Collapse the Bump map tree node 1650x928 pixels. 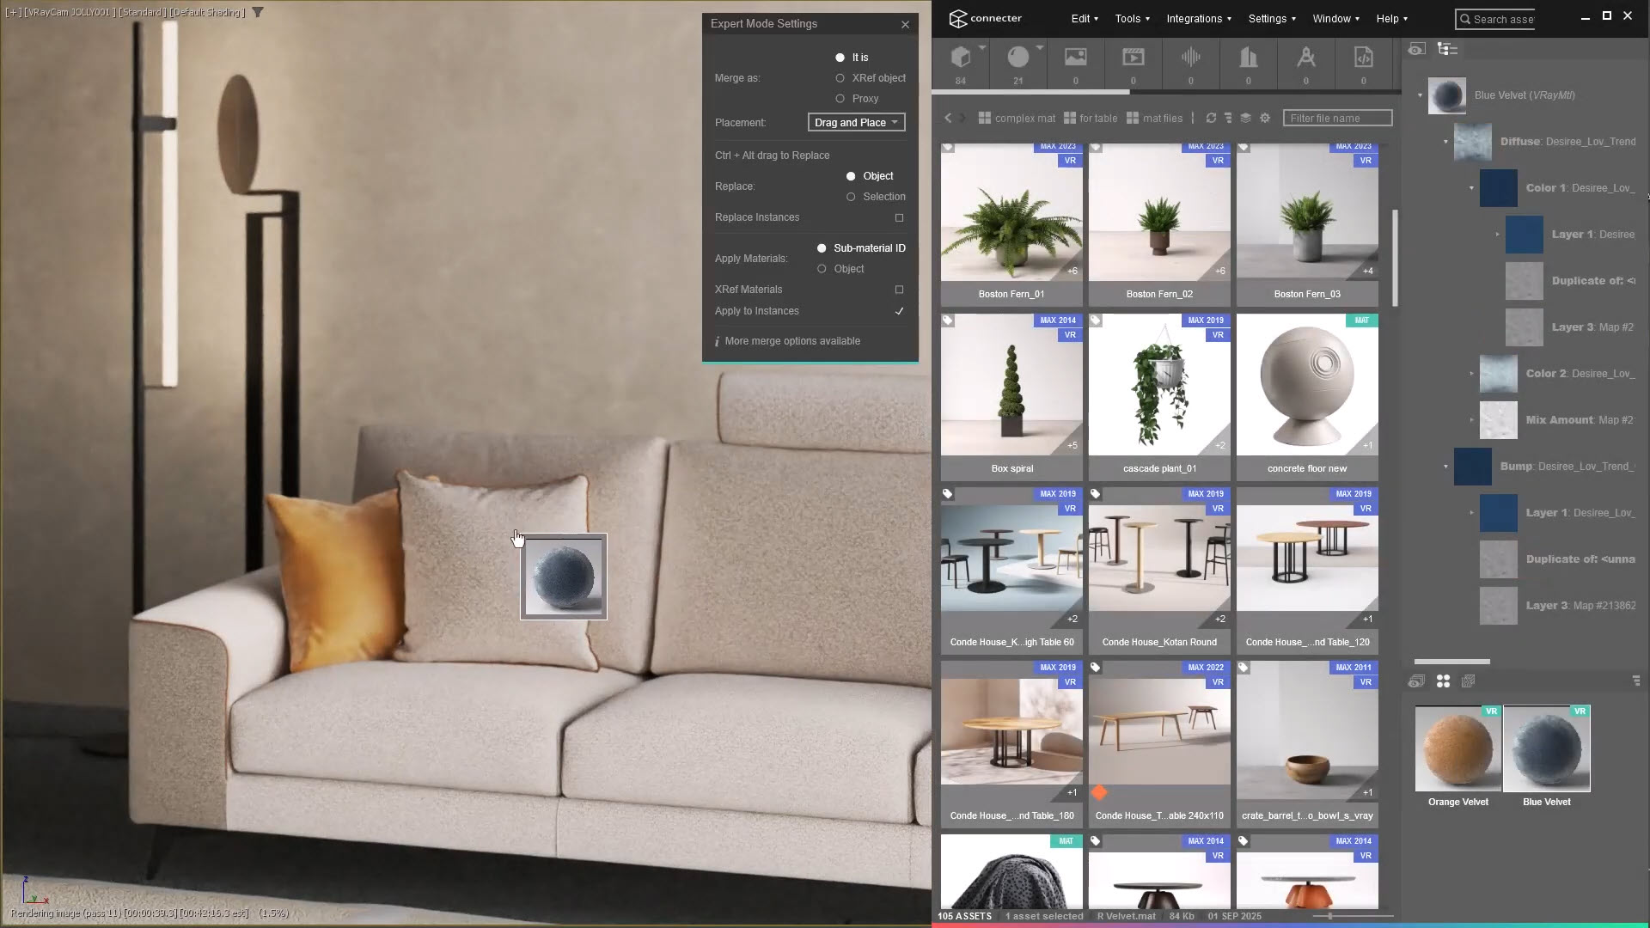click(x=1445, y=467)
